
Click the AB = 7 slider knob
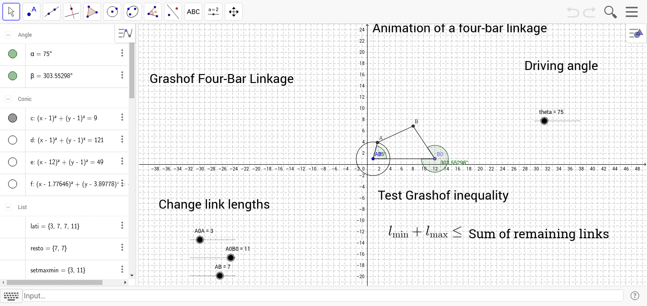[220, 275]
